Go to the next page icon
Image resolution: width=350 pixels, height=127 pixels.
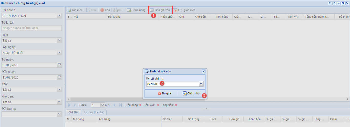[x=115, y=105]
